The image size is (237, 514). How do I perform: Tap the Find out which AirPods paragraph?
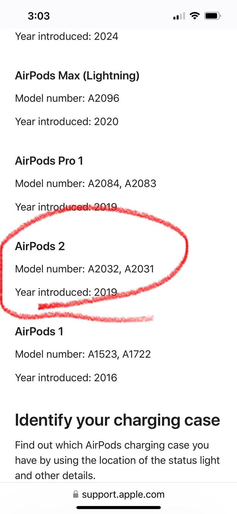coord(117,460)
